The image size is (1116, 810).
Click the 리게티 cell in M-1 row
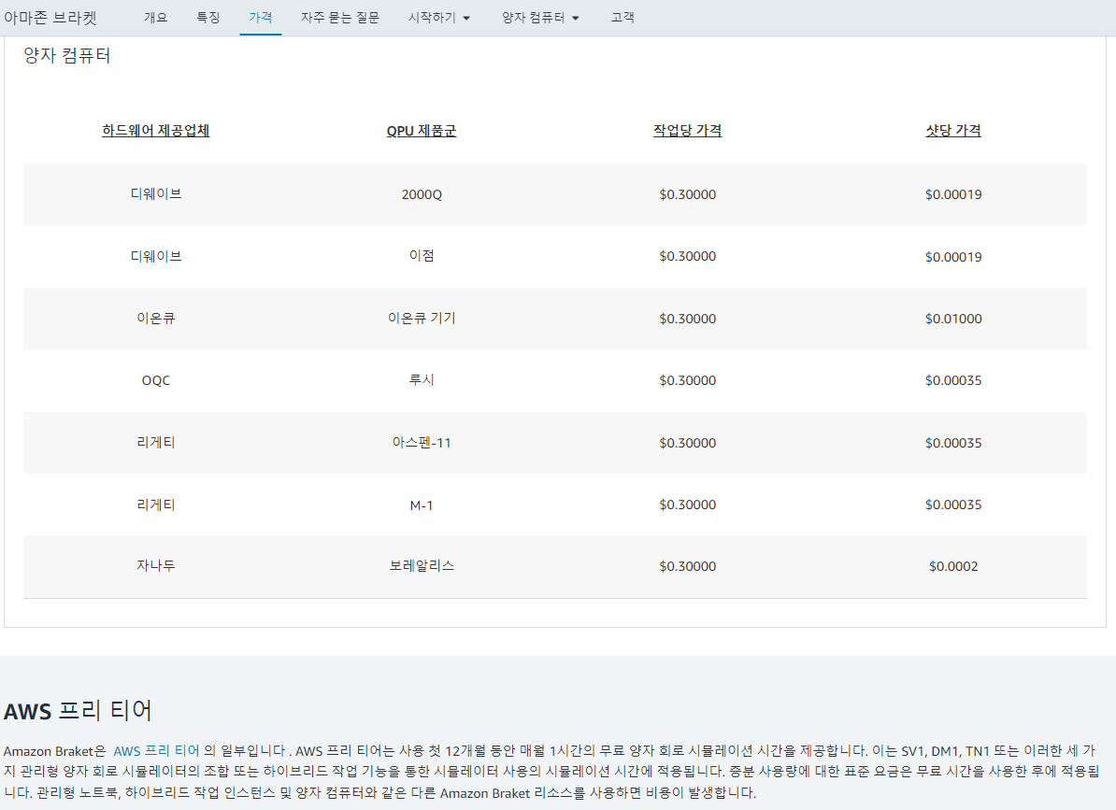click(x=156, y=504)
